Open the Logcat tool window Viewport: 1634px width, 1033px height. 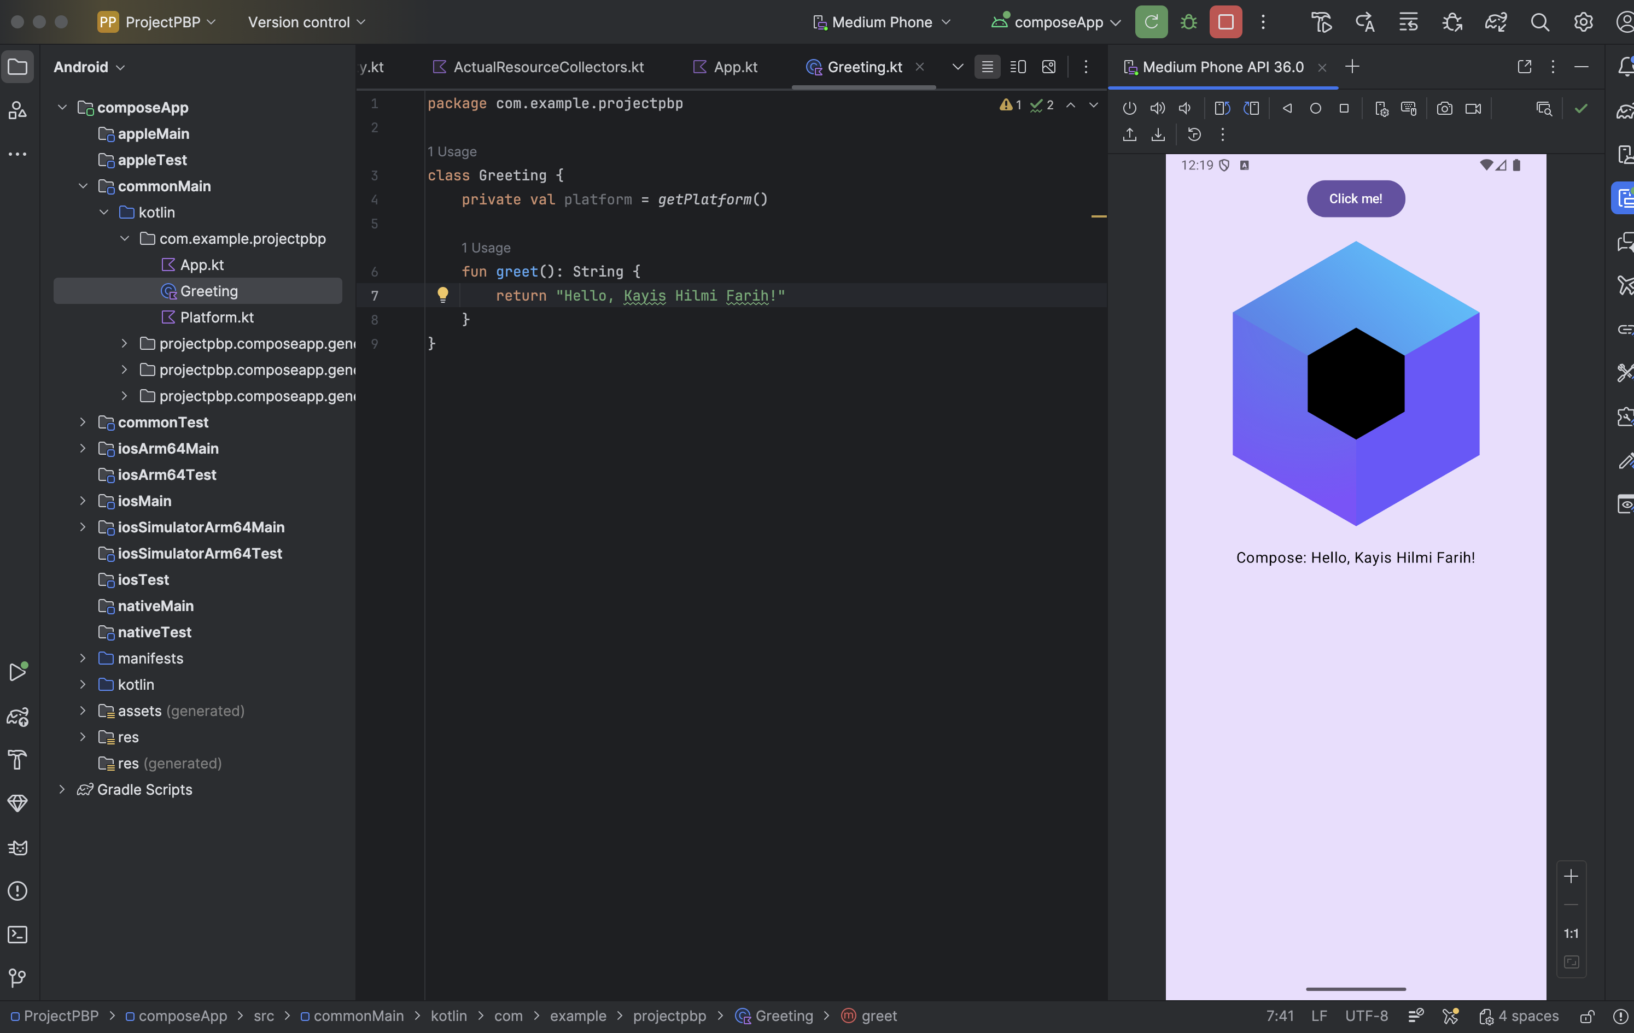17,848
